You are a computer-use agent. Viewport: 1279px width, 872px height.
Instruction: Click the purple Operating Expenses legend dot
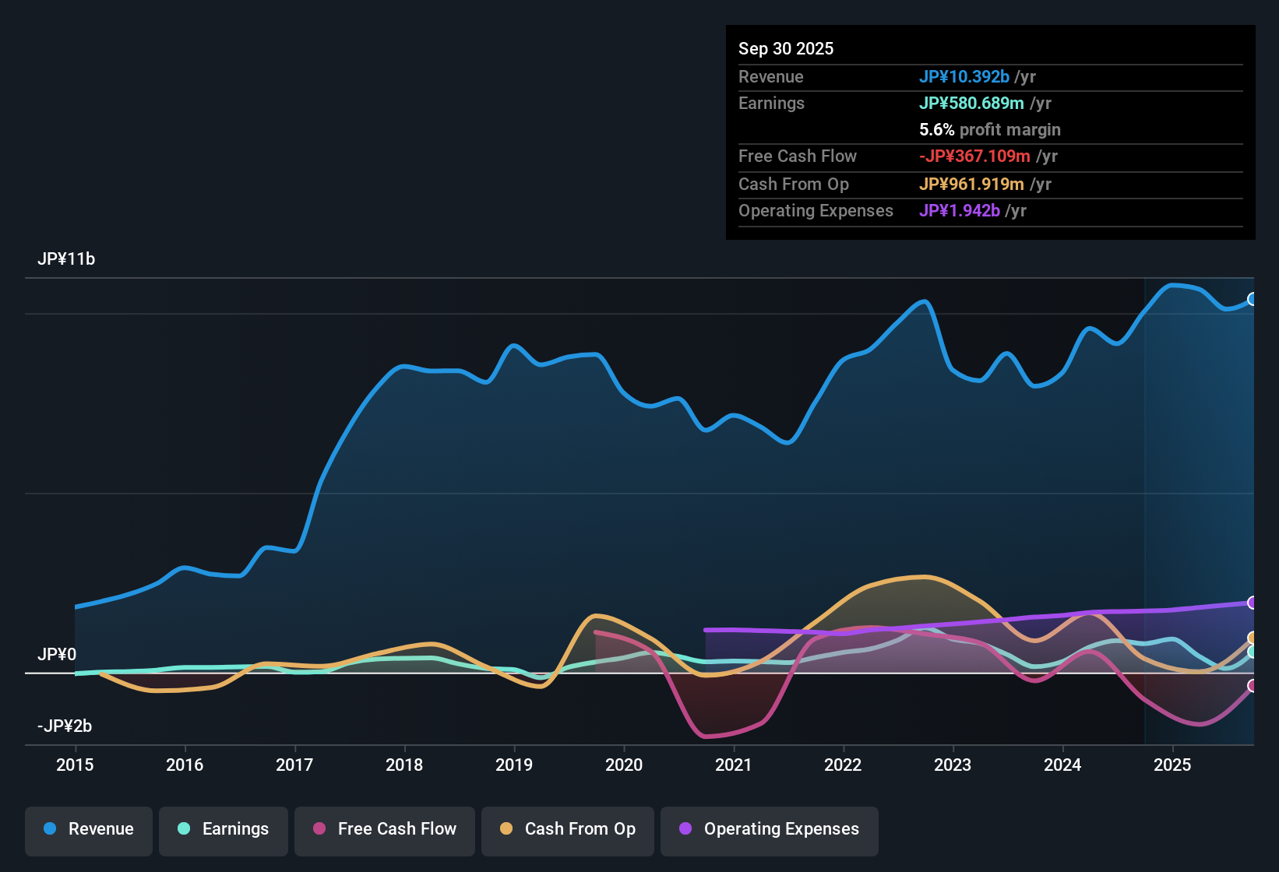(685, 830)
